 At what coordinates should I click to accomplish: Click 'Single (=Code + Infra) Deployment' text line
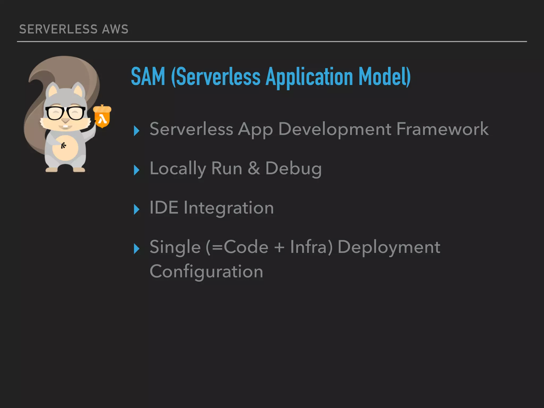click(x=295, y=247)
